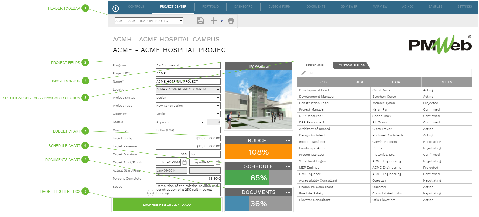Click the documents 36% progress bar
The height and width of the screenshot is (217, 479).
coord(258,204)
